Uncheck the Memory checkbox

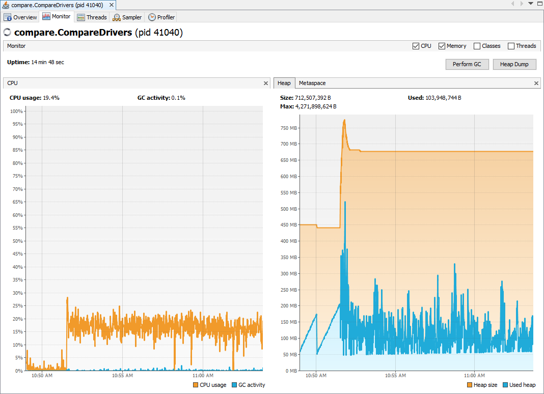(x=442, y=46)
